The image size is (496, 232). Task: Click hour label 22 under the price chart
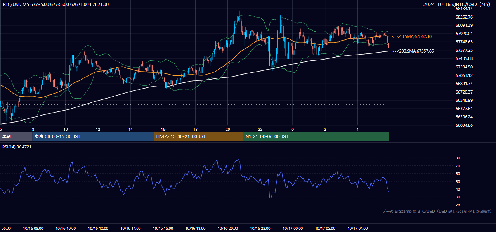tap(260, 129)
